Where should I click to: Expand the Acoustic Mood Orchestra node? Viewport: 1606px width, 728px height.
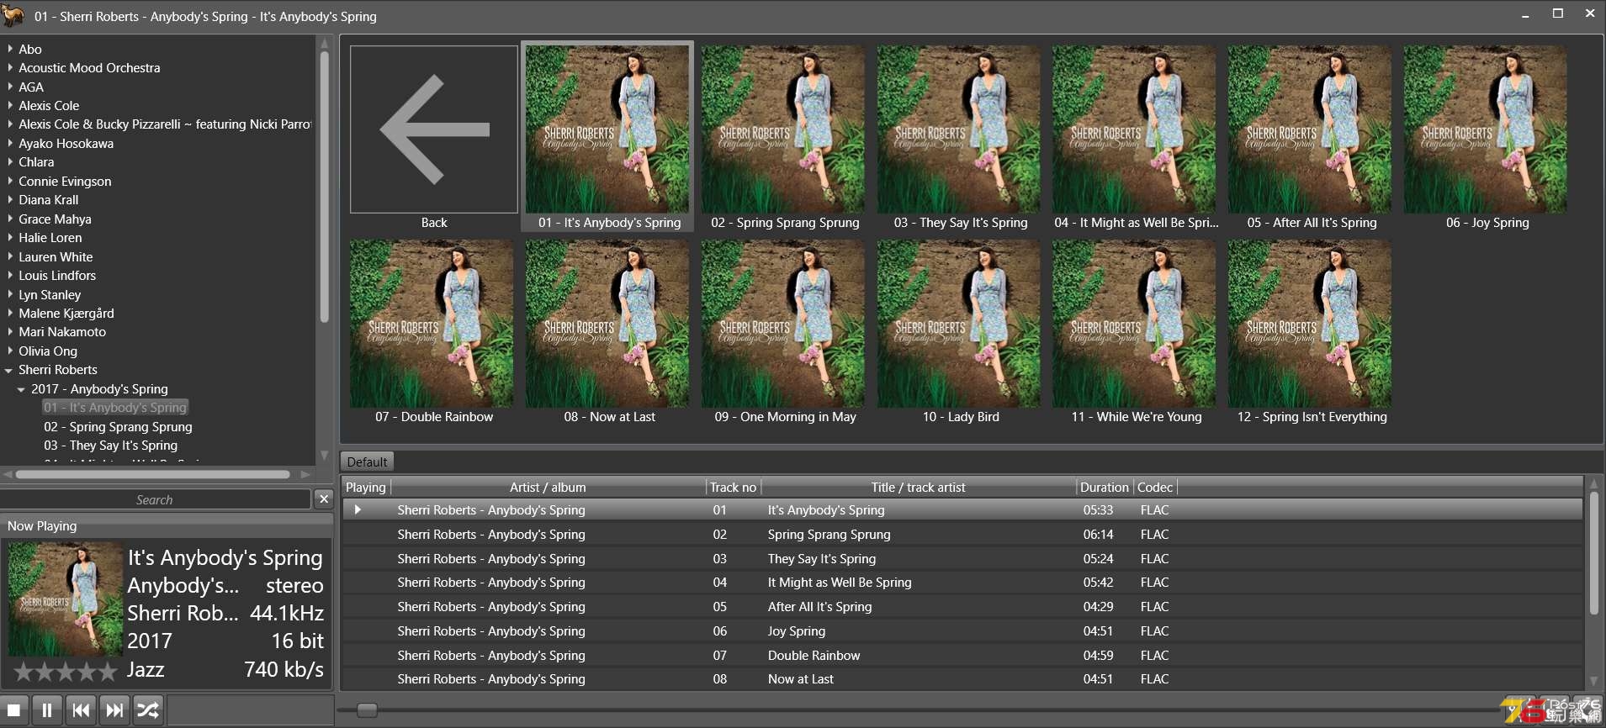click(10, 67)
